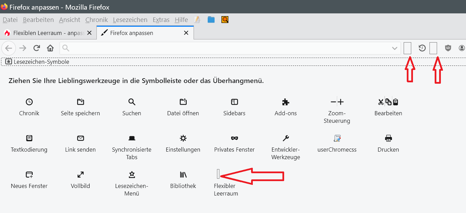This screenshot has width=466, height=213.
Task: Open the Lesezeichen menu
Action: click(x=130, y=20)
